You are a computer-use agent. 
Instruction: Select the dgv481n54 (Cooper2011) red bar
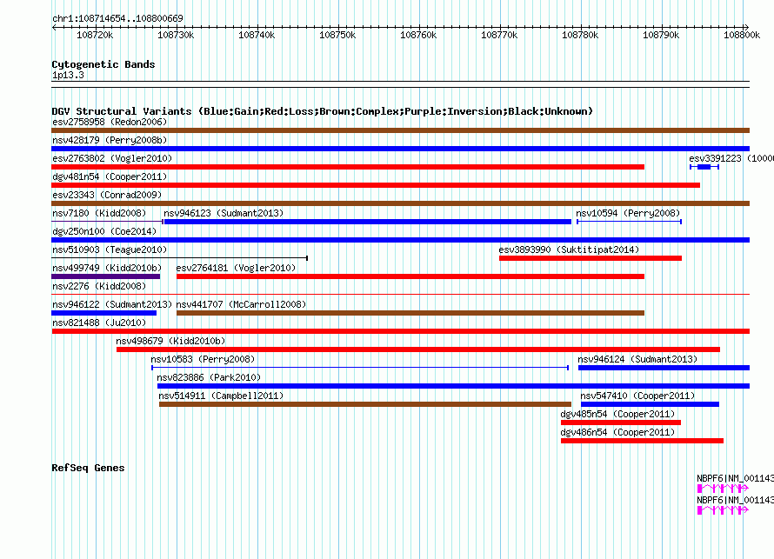tap(376, 185)
